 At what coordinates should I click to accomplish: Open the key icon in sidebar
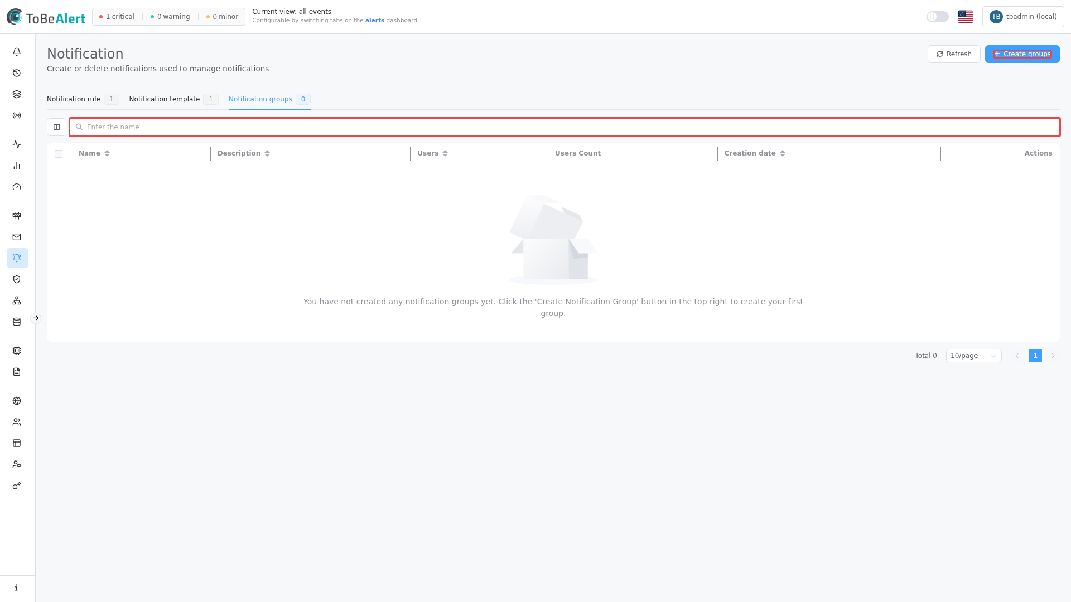coord(17,486)
